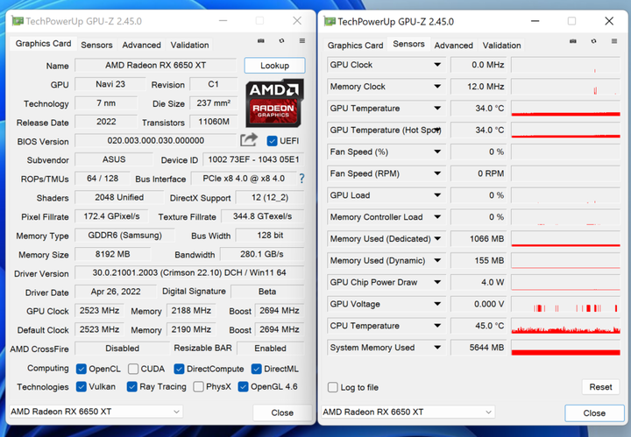Toggle the Vulkan checkbox
The image size is (631, 437).
pos(82,387)
